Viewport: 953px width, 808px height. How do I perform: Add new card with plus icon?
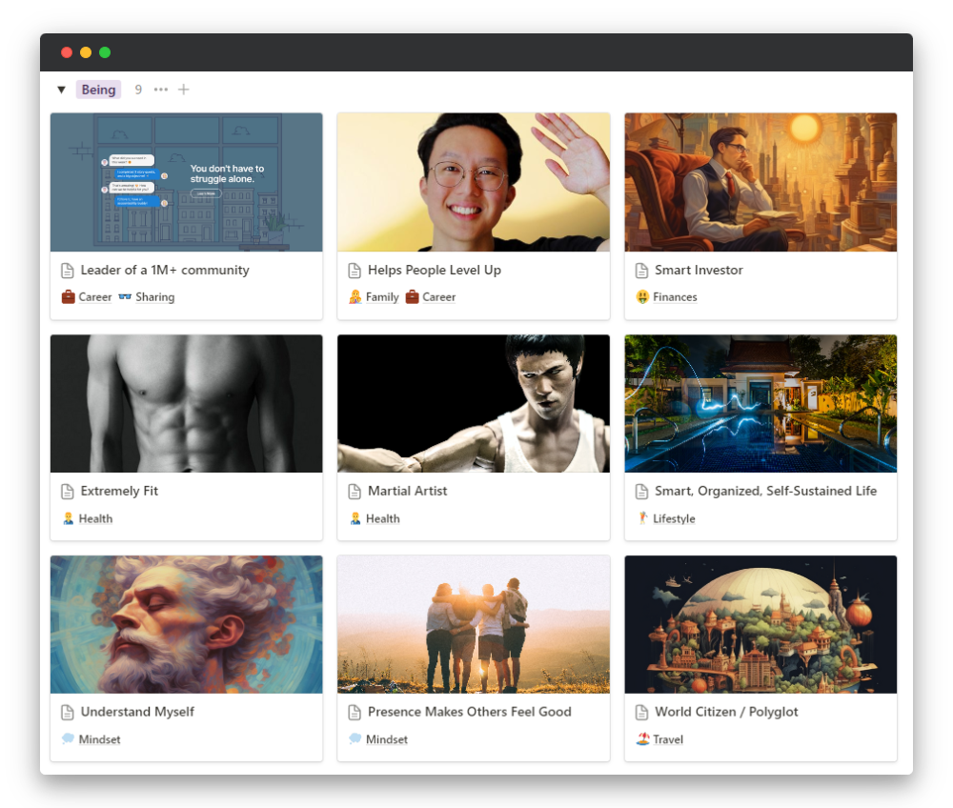pos(184,90)
